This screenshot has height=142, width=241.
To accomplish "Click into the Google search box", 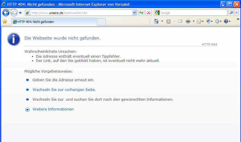I will [193, 13].
